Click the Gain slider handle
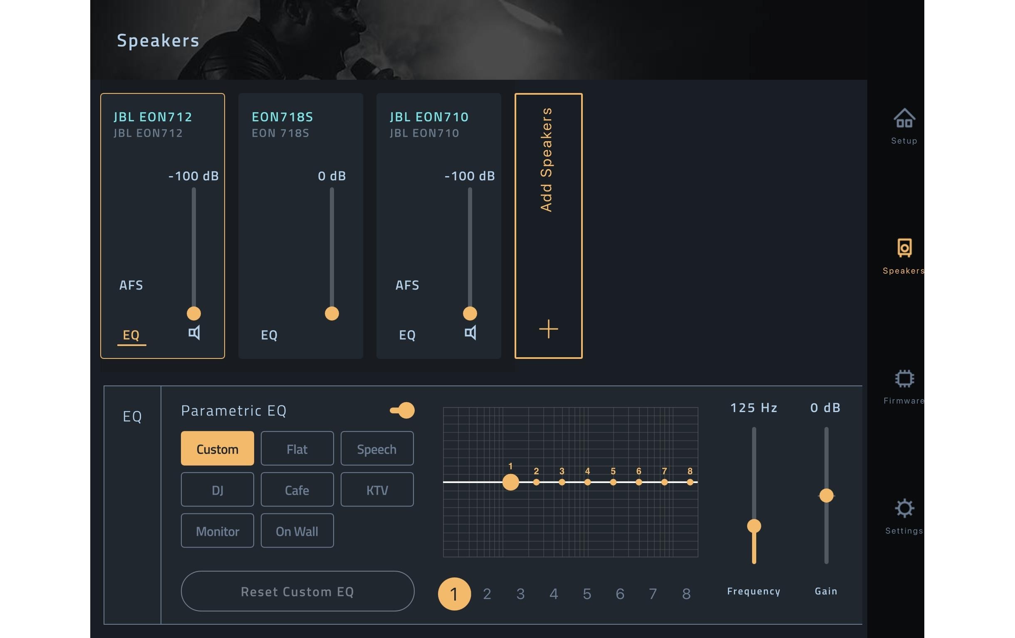This screenshot has width=1015, height=638. click(x=826, y=496)
